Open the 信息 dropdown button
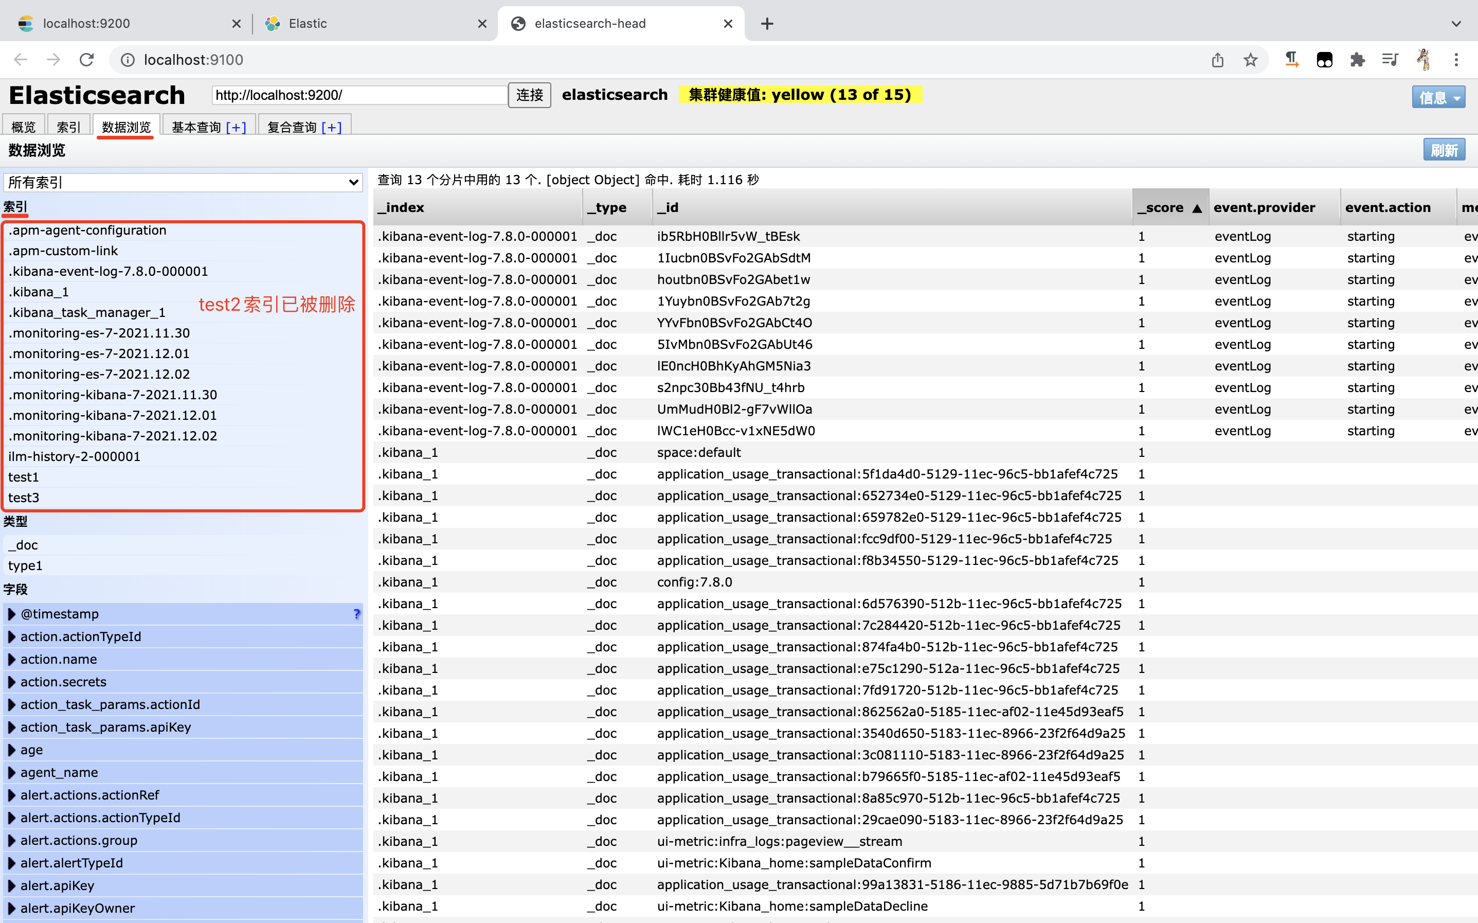The width and height of the screenshot is (1478, 923). click(1438, 97)
